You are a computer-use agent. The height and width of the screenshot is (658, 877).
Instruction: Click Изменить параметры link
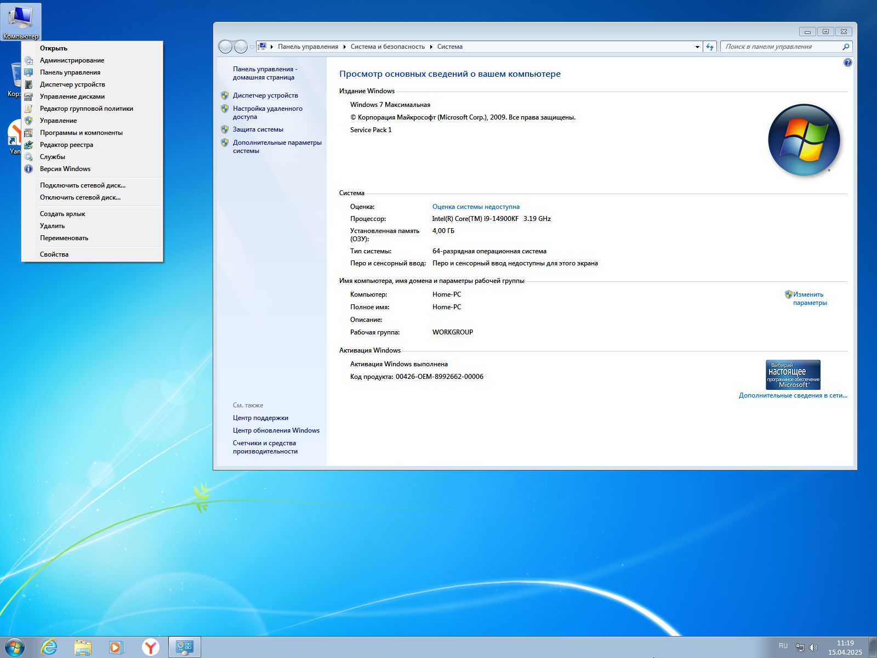(810, 298)
